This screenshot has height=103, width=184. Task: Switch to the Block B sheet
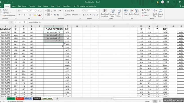coord(20,98)
